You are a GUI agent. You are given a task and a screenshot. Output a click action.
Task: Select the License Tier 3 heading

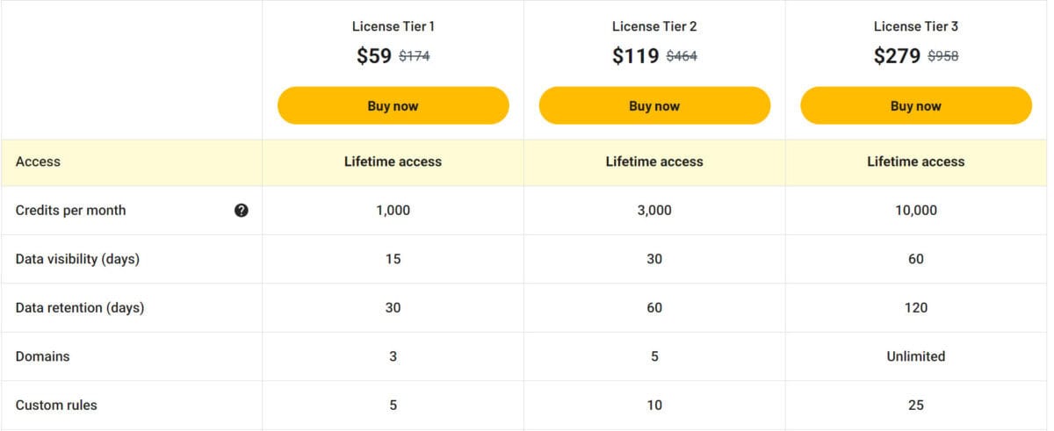tap(916, 26)
